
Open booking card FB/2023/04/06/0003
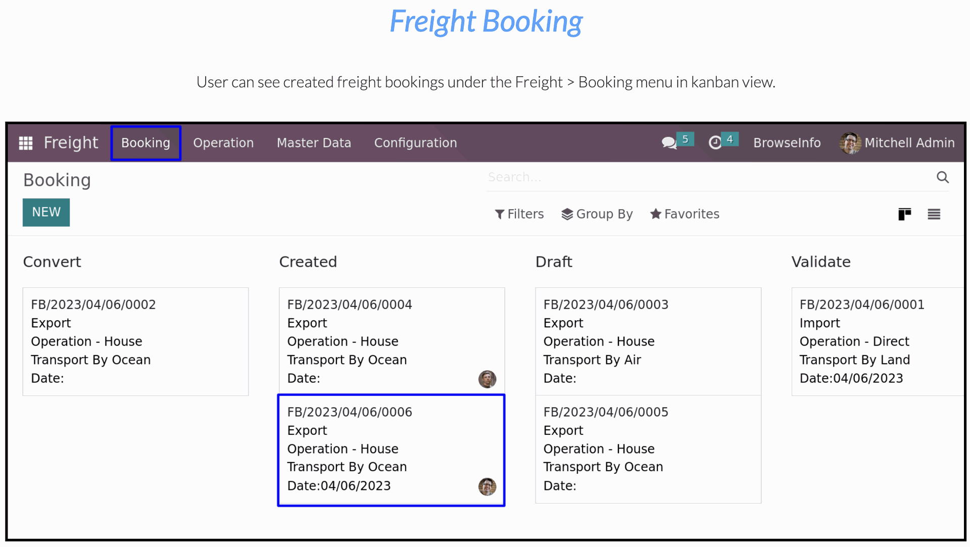(648, 341)
